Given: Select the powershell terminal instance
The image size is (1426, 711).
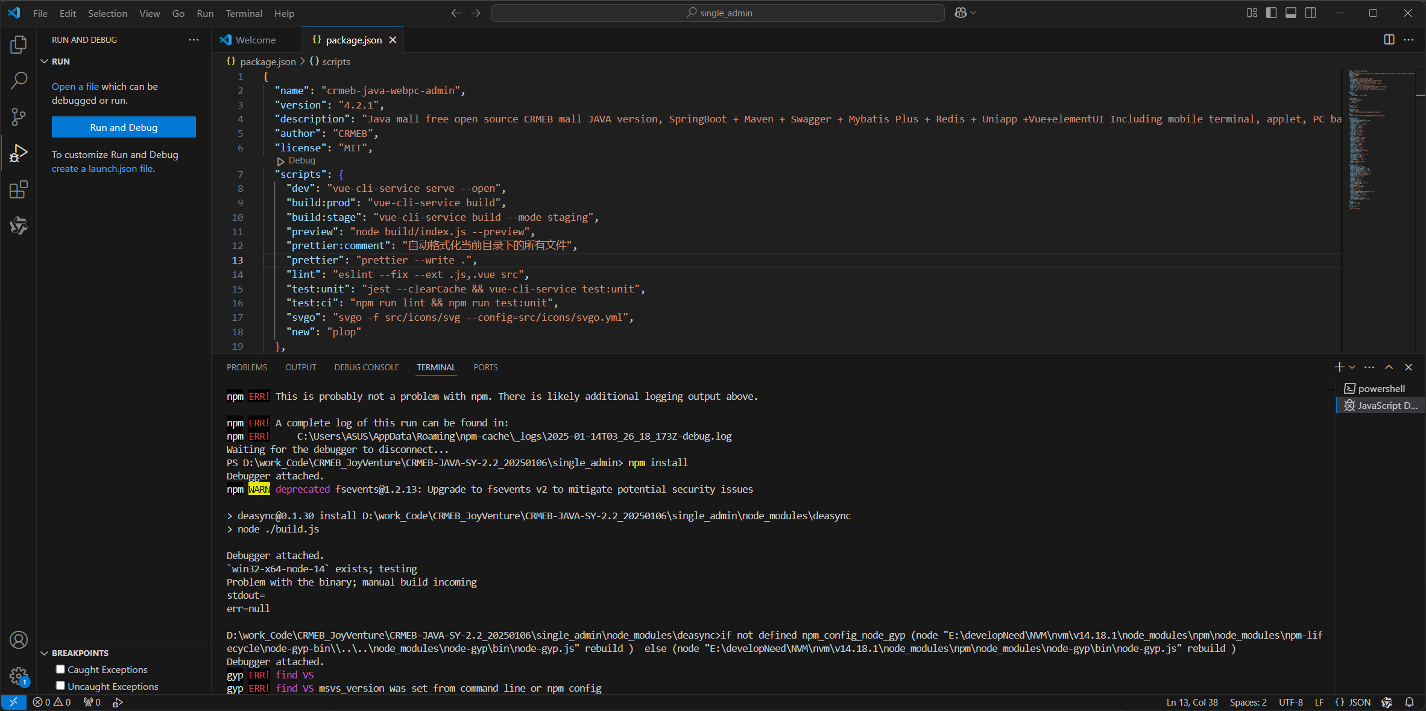Looking at the screenshot, I should 1381,389.
